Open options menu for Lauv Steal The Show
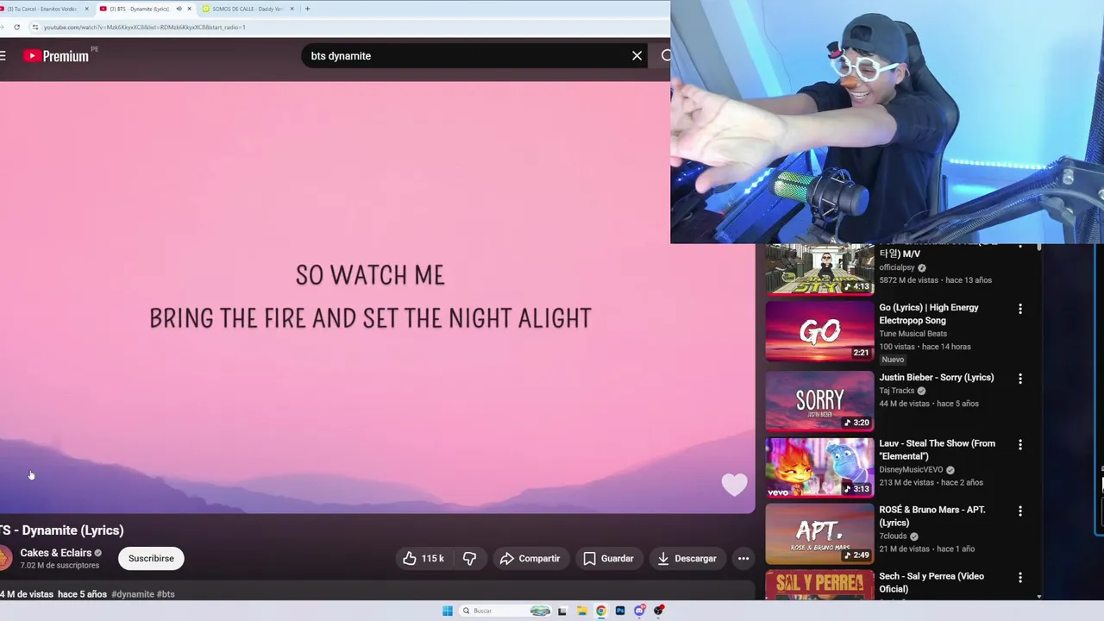Screen dimensions: 1104x621 (x=1020, y=445)
